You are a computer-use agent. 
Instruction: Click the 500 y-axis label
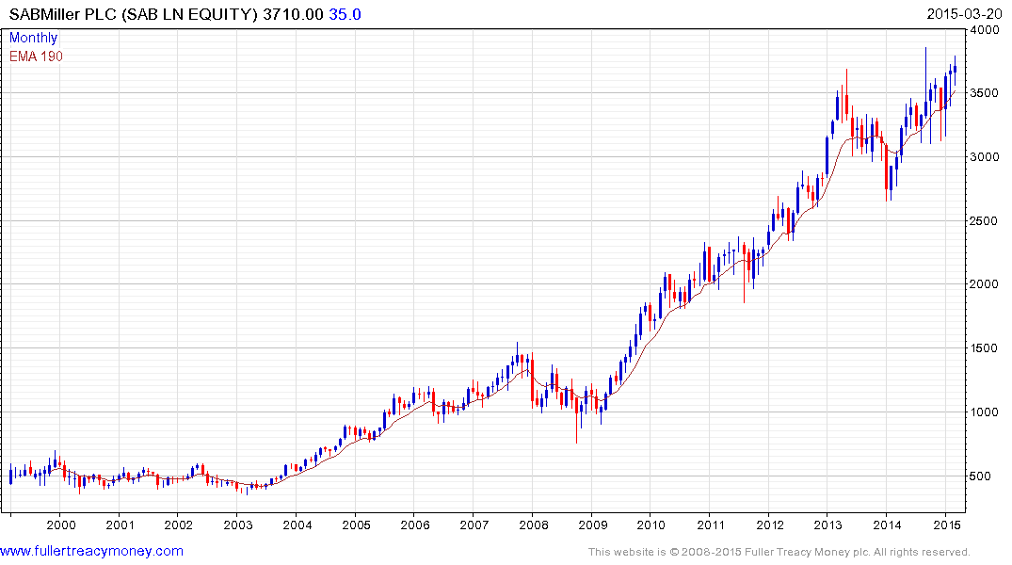click(981, 476)
